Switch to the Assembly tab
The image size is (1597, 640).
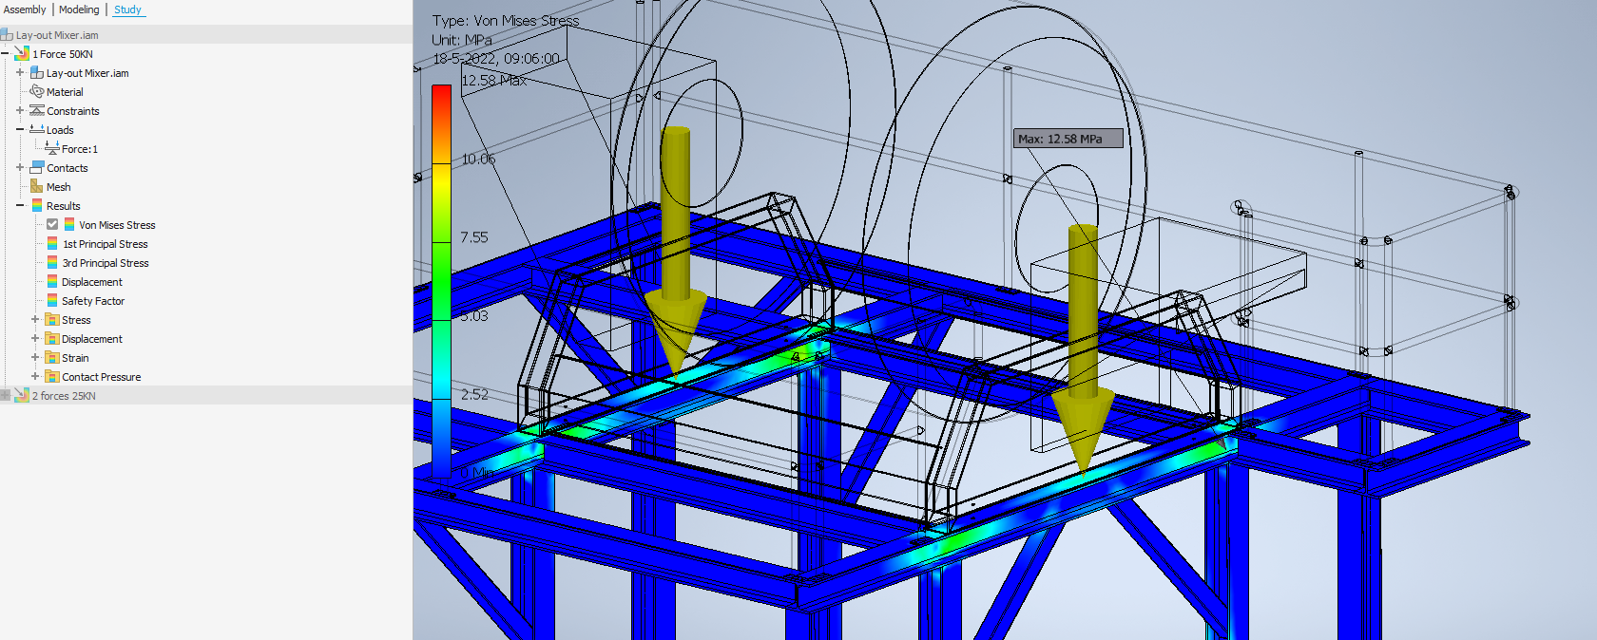click(x=25, y=9)
